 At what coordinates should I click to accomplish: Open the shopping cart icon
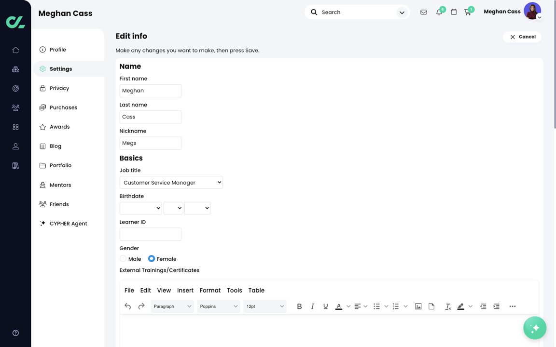468,12
